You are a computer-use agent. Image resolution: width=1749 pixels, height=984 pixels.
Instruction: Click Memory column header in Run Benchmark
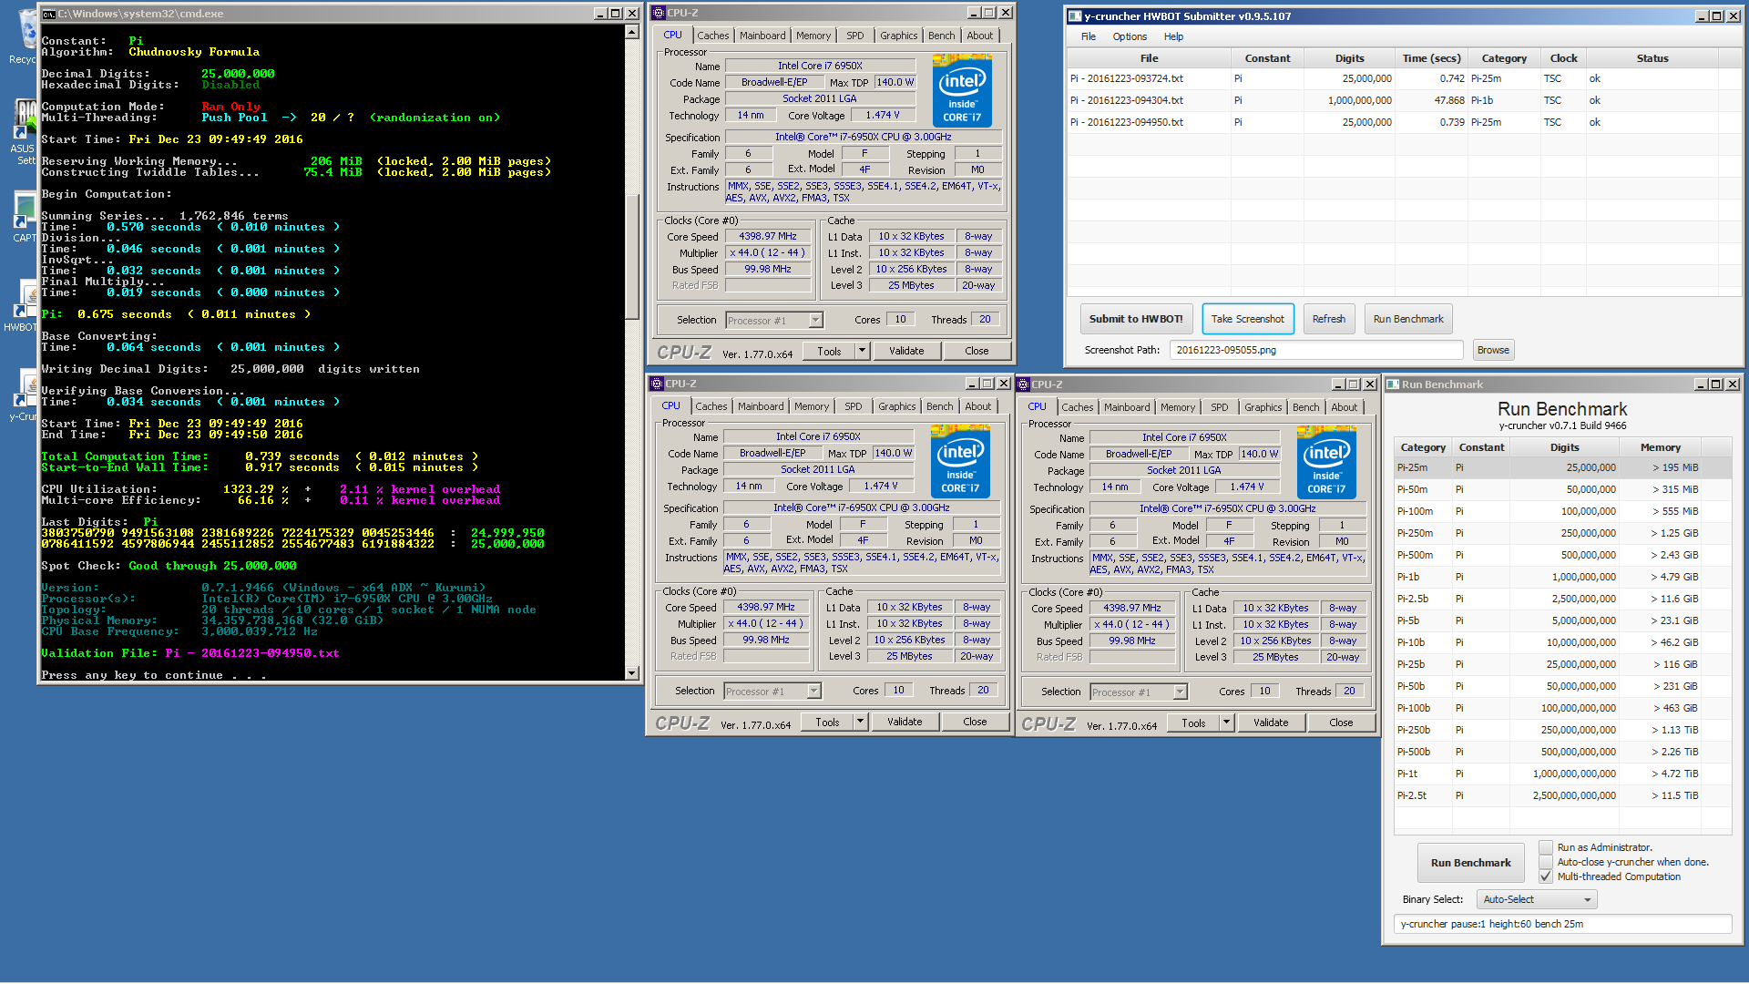click(x=1660, y=447)
